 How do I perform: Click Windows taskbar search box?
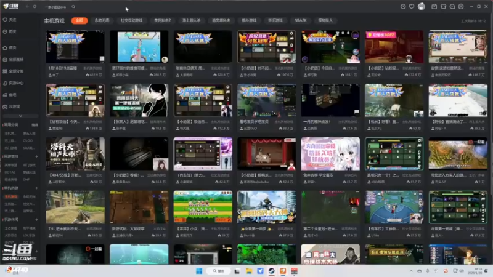(219, 271)
